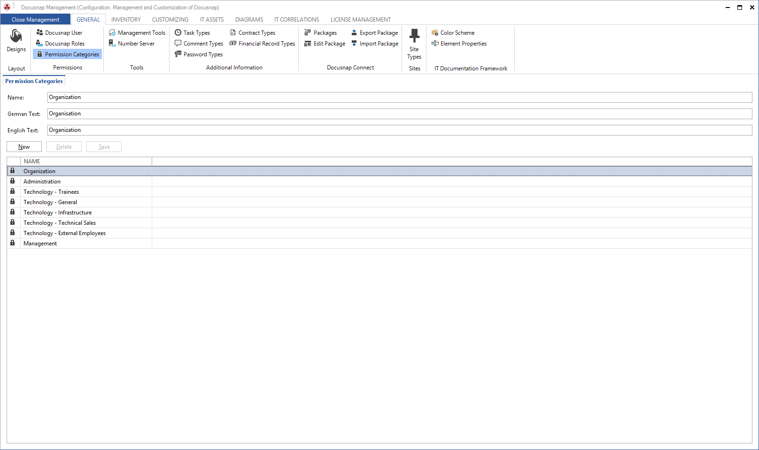Image resolution: width=759 pixels, height=450 pixels.
Task: Select Technology - External Employees row
Action: tap(379, 233)
